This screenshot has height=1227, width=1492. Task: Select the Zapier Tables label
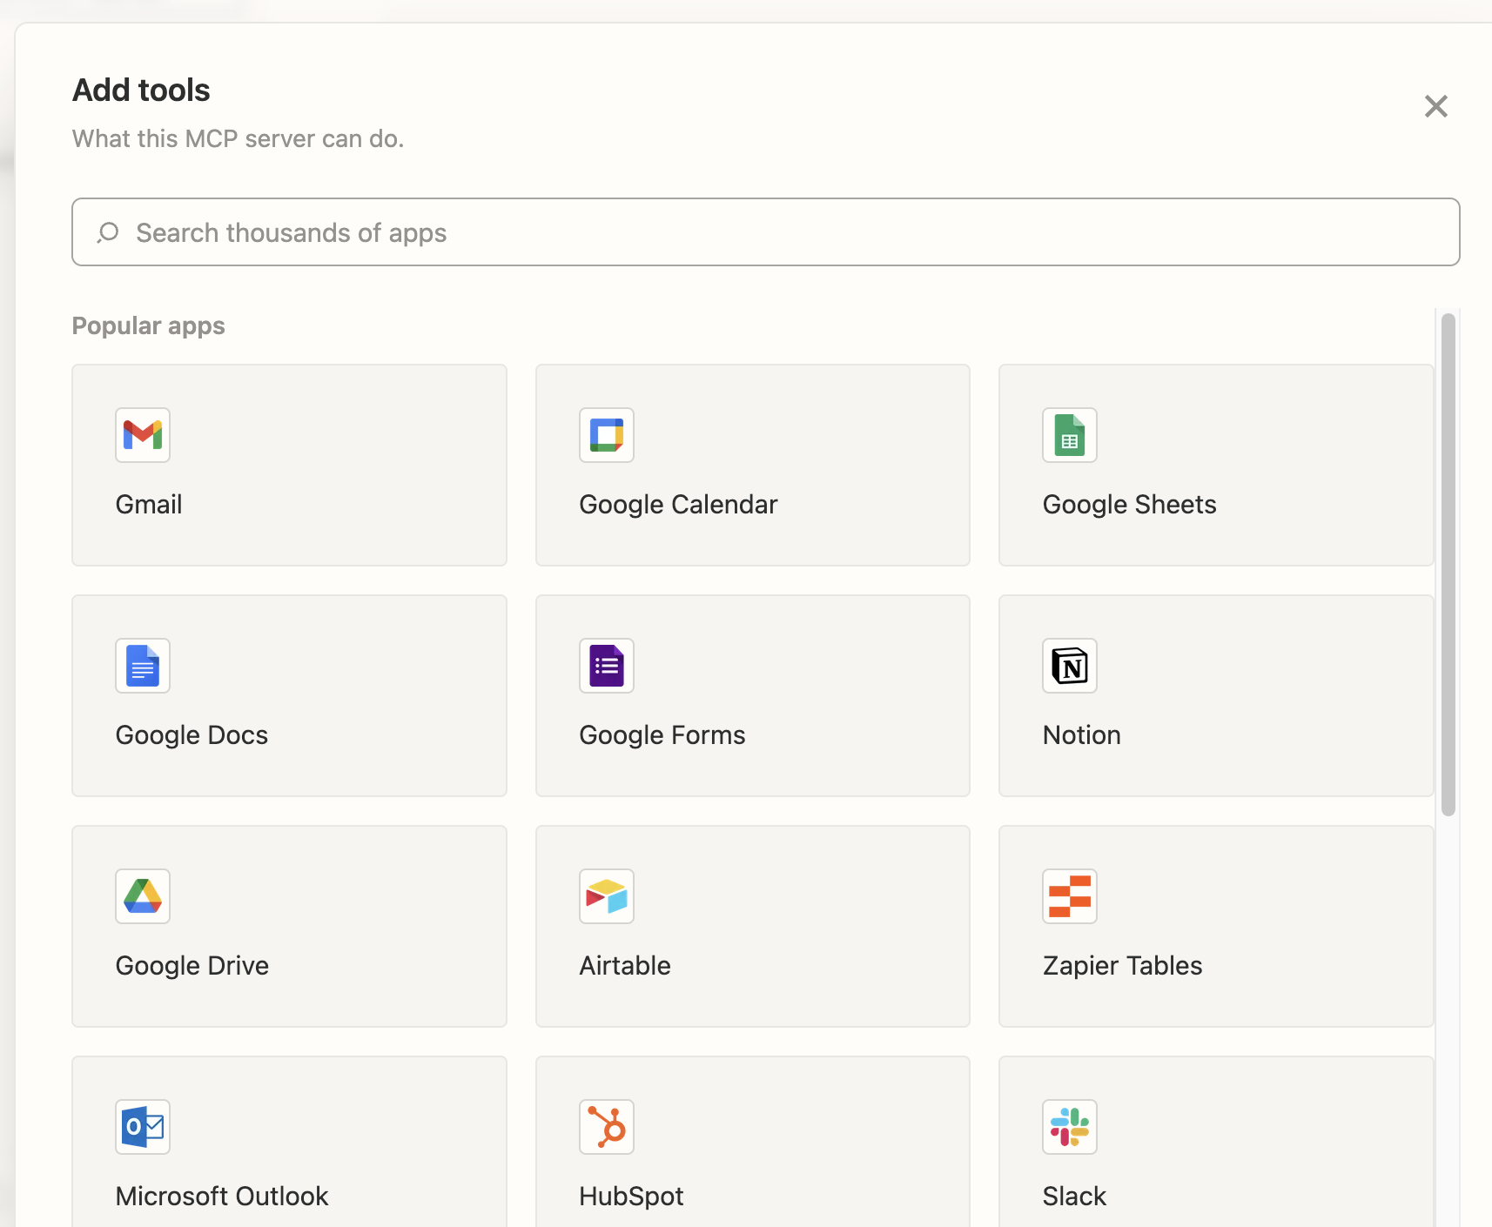coord(1122,966)
